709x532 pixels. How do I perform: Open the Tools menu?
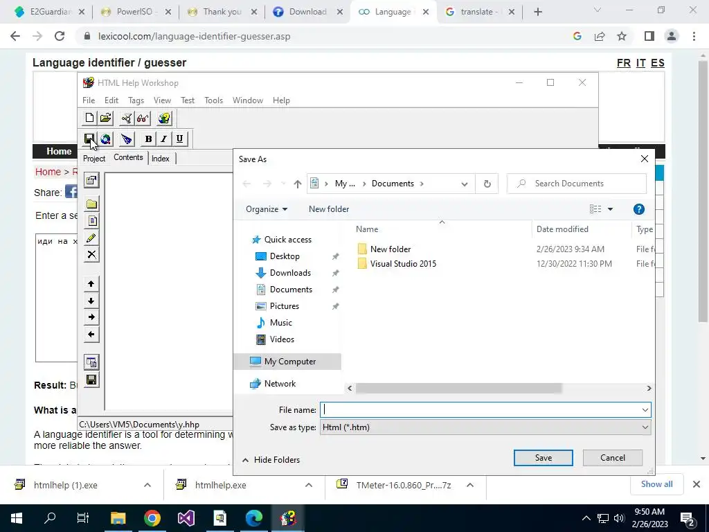click(213, 100)
